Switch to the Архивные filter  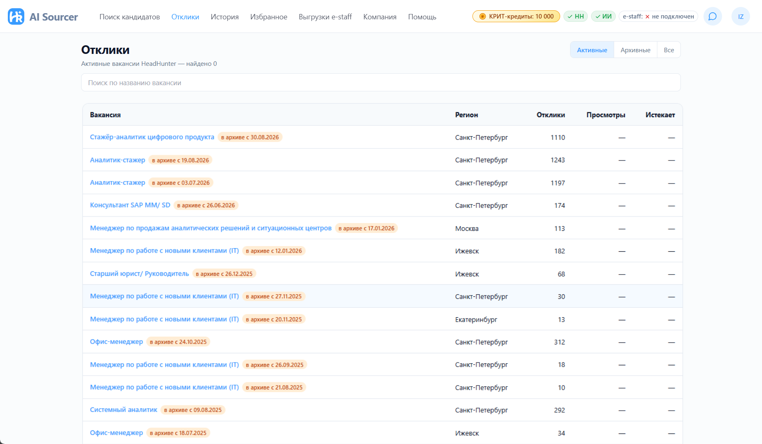click(x=635, y=50)
